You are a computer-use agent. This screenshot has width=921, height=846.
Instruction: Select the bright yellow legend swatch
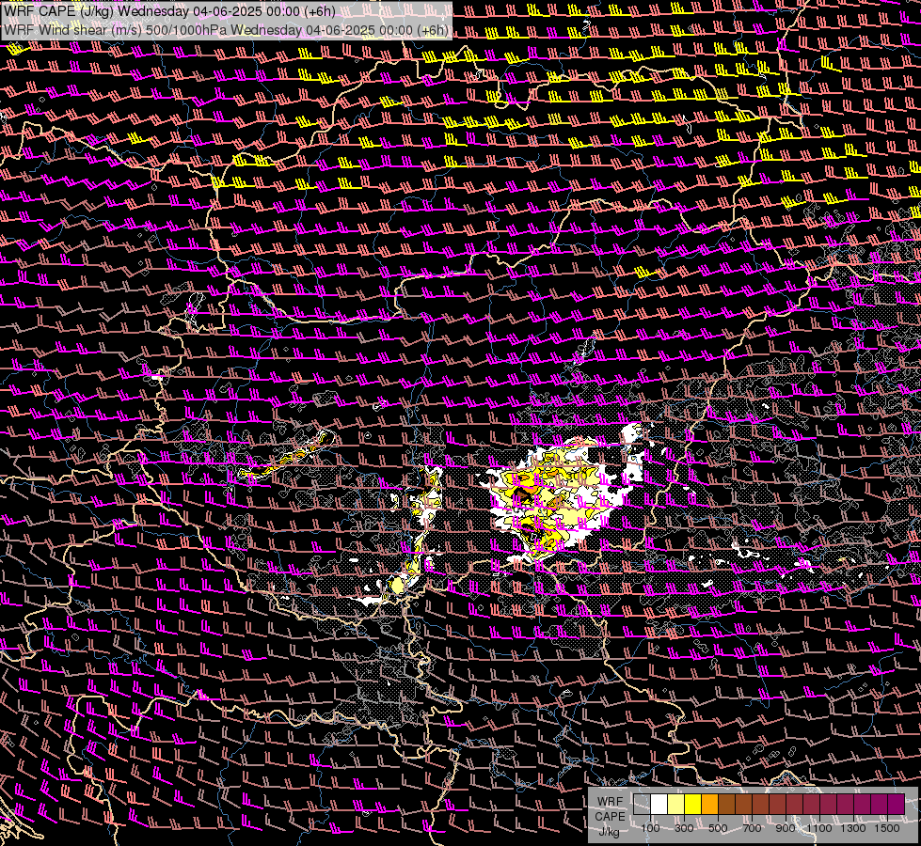[693, 804]
